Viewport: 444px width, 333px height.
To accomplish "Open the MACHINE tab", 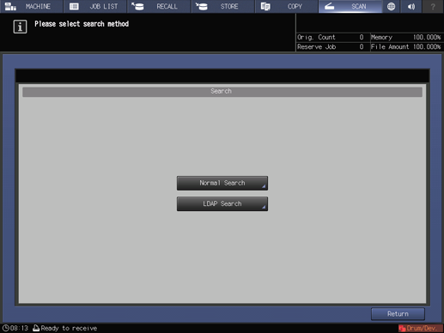I will tap(31, 6).
